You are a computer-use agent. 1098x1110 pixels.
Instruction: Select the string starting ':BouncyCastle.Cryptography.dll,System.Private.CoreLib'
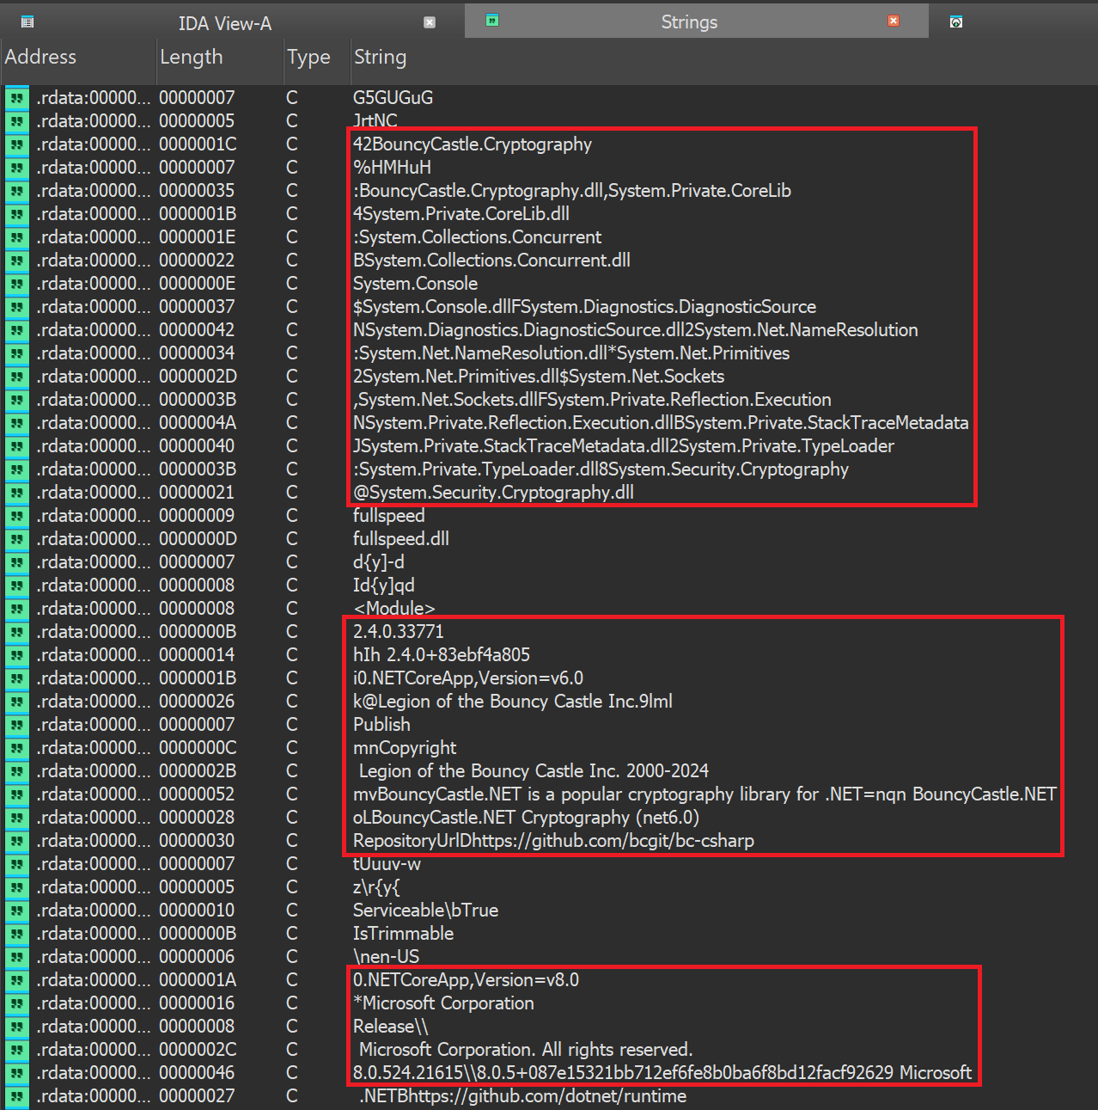[x=572, y=191]
